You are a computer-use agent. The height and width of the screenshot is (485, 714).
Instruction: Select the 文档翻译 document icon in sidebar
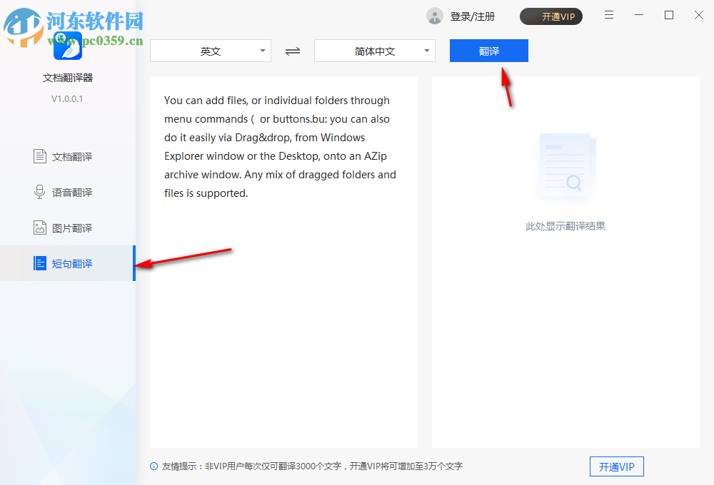pos(39,155)
